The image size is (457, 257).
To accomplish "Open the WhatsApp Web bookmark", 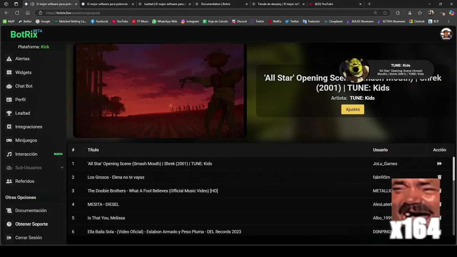I will pos(165,21).
